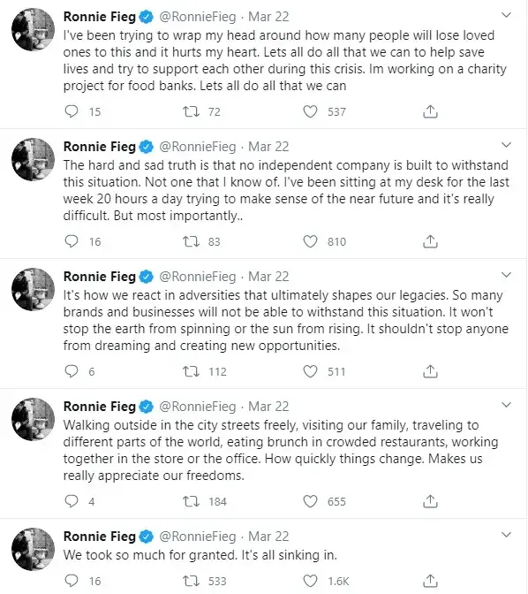Like the tweet about appreciating freedoms
Viewport: 528px width, 594px height.
(x=310, y=501)
